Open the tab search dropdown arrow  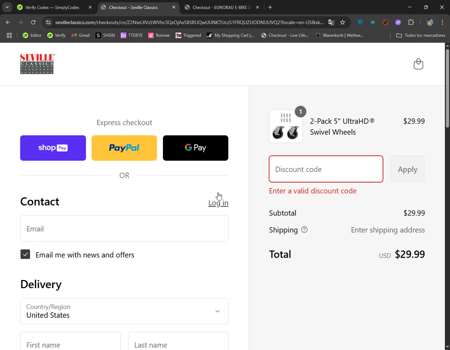tap(7, 7)
